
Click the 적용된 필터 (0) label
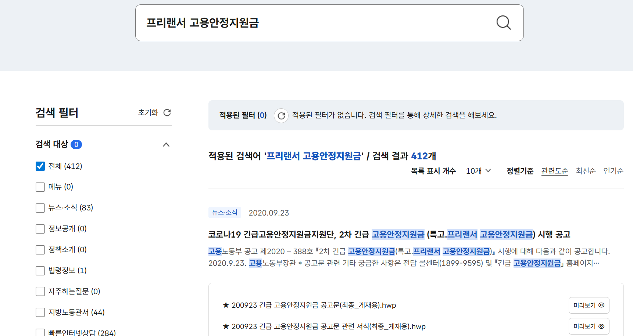pos(243,115)
